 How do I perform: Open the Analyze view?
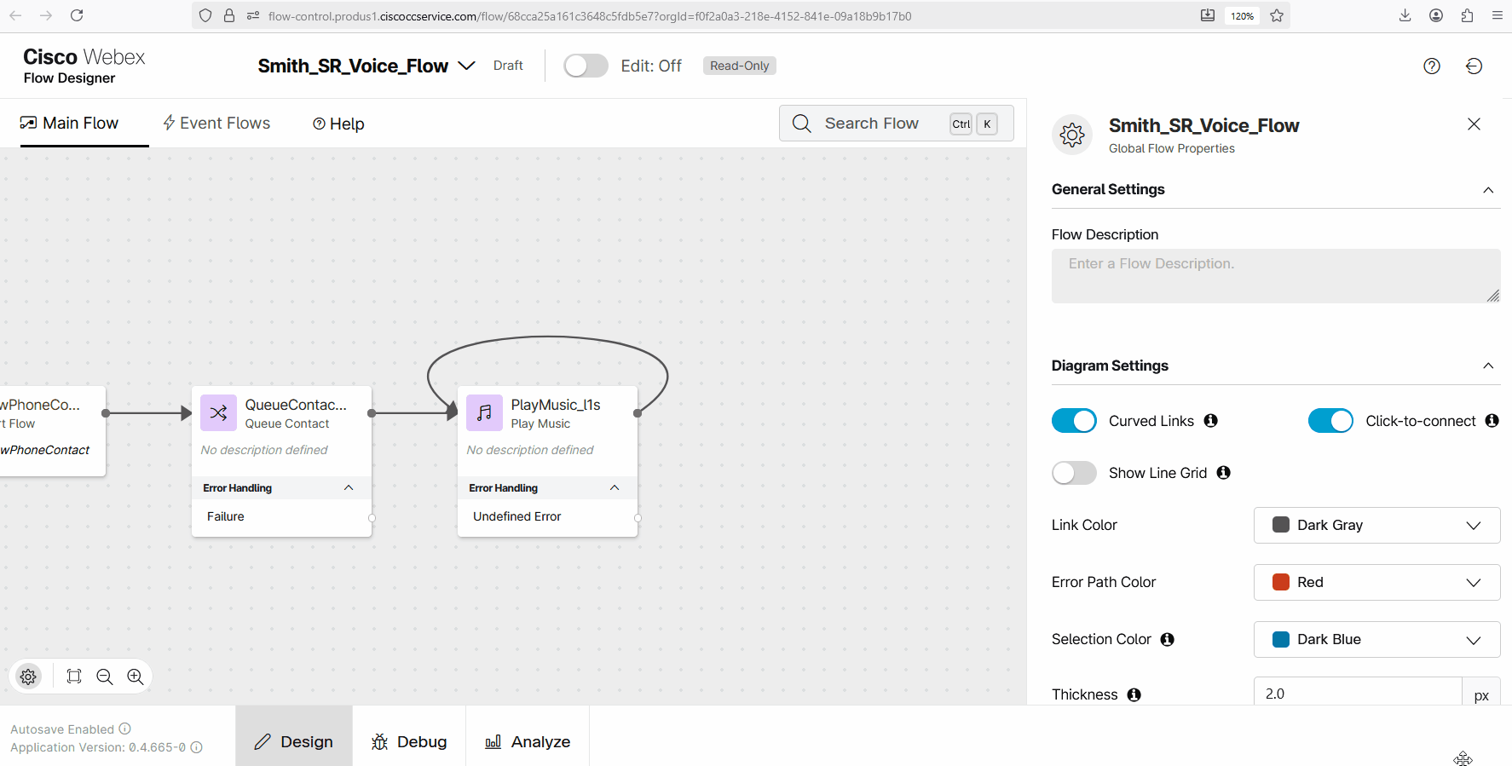point(528,741)
